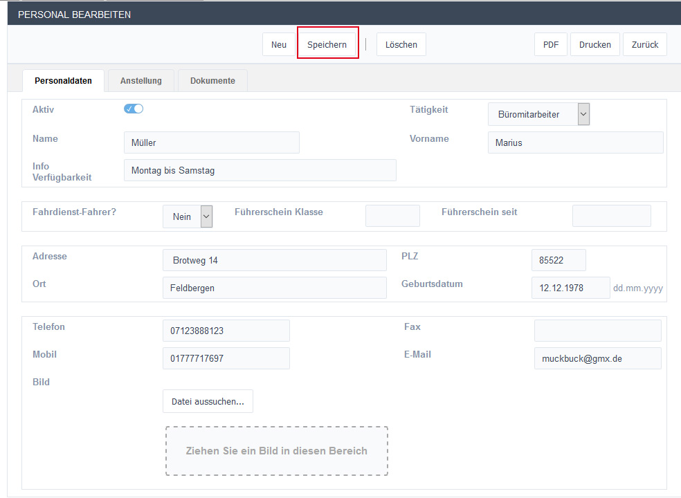681x498 pixels.
Task: Go back with the Zurück button
Action: (x=645, y=45)
